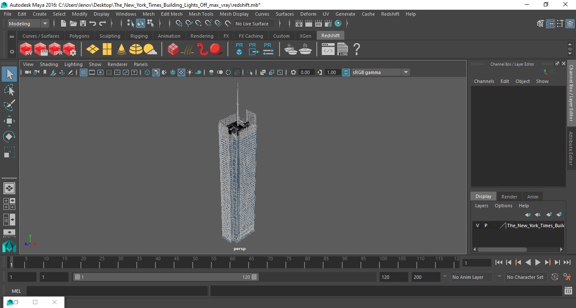Open Redshift script window icon
This screenshot has height=308, width=576.
[328, 50]
